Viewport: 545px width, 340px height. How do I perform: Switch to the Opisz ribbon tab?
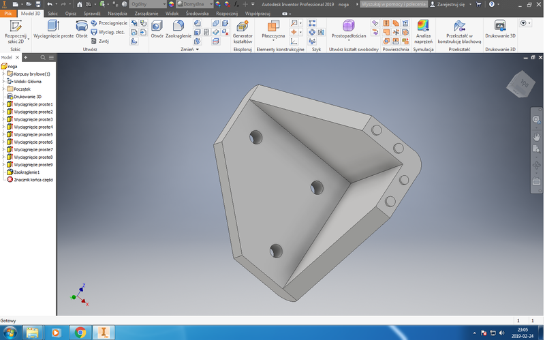tap(71, 13)
